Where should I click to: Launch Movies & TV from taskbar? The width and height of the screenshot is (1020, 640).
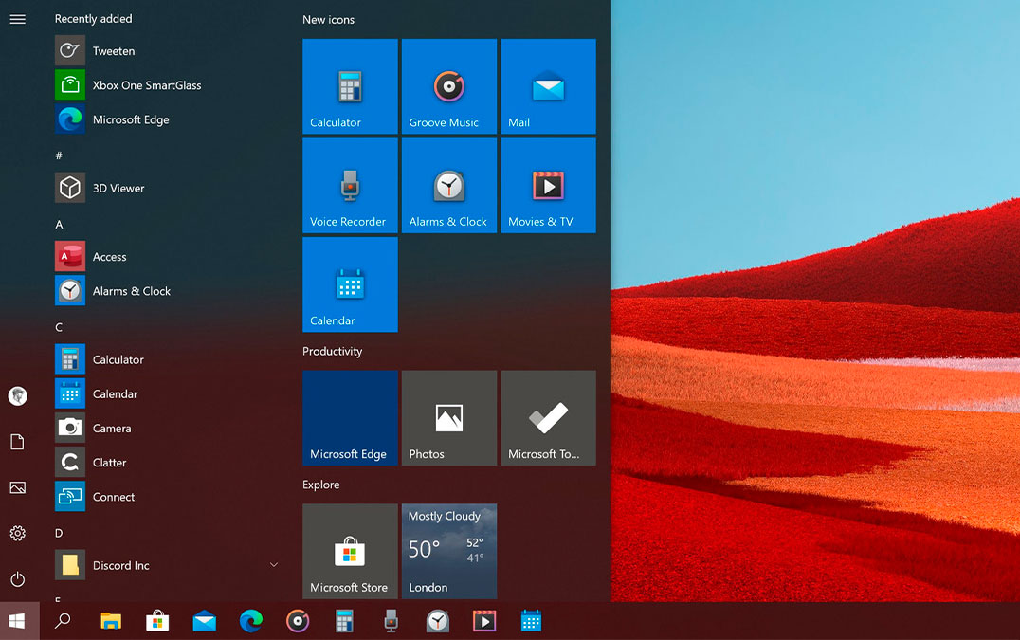pos(484,621)
